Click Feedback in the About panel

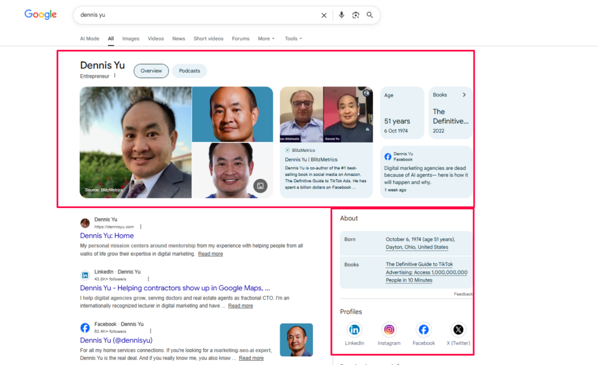pos(463,294)
